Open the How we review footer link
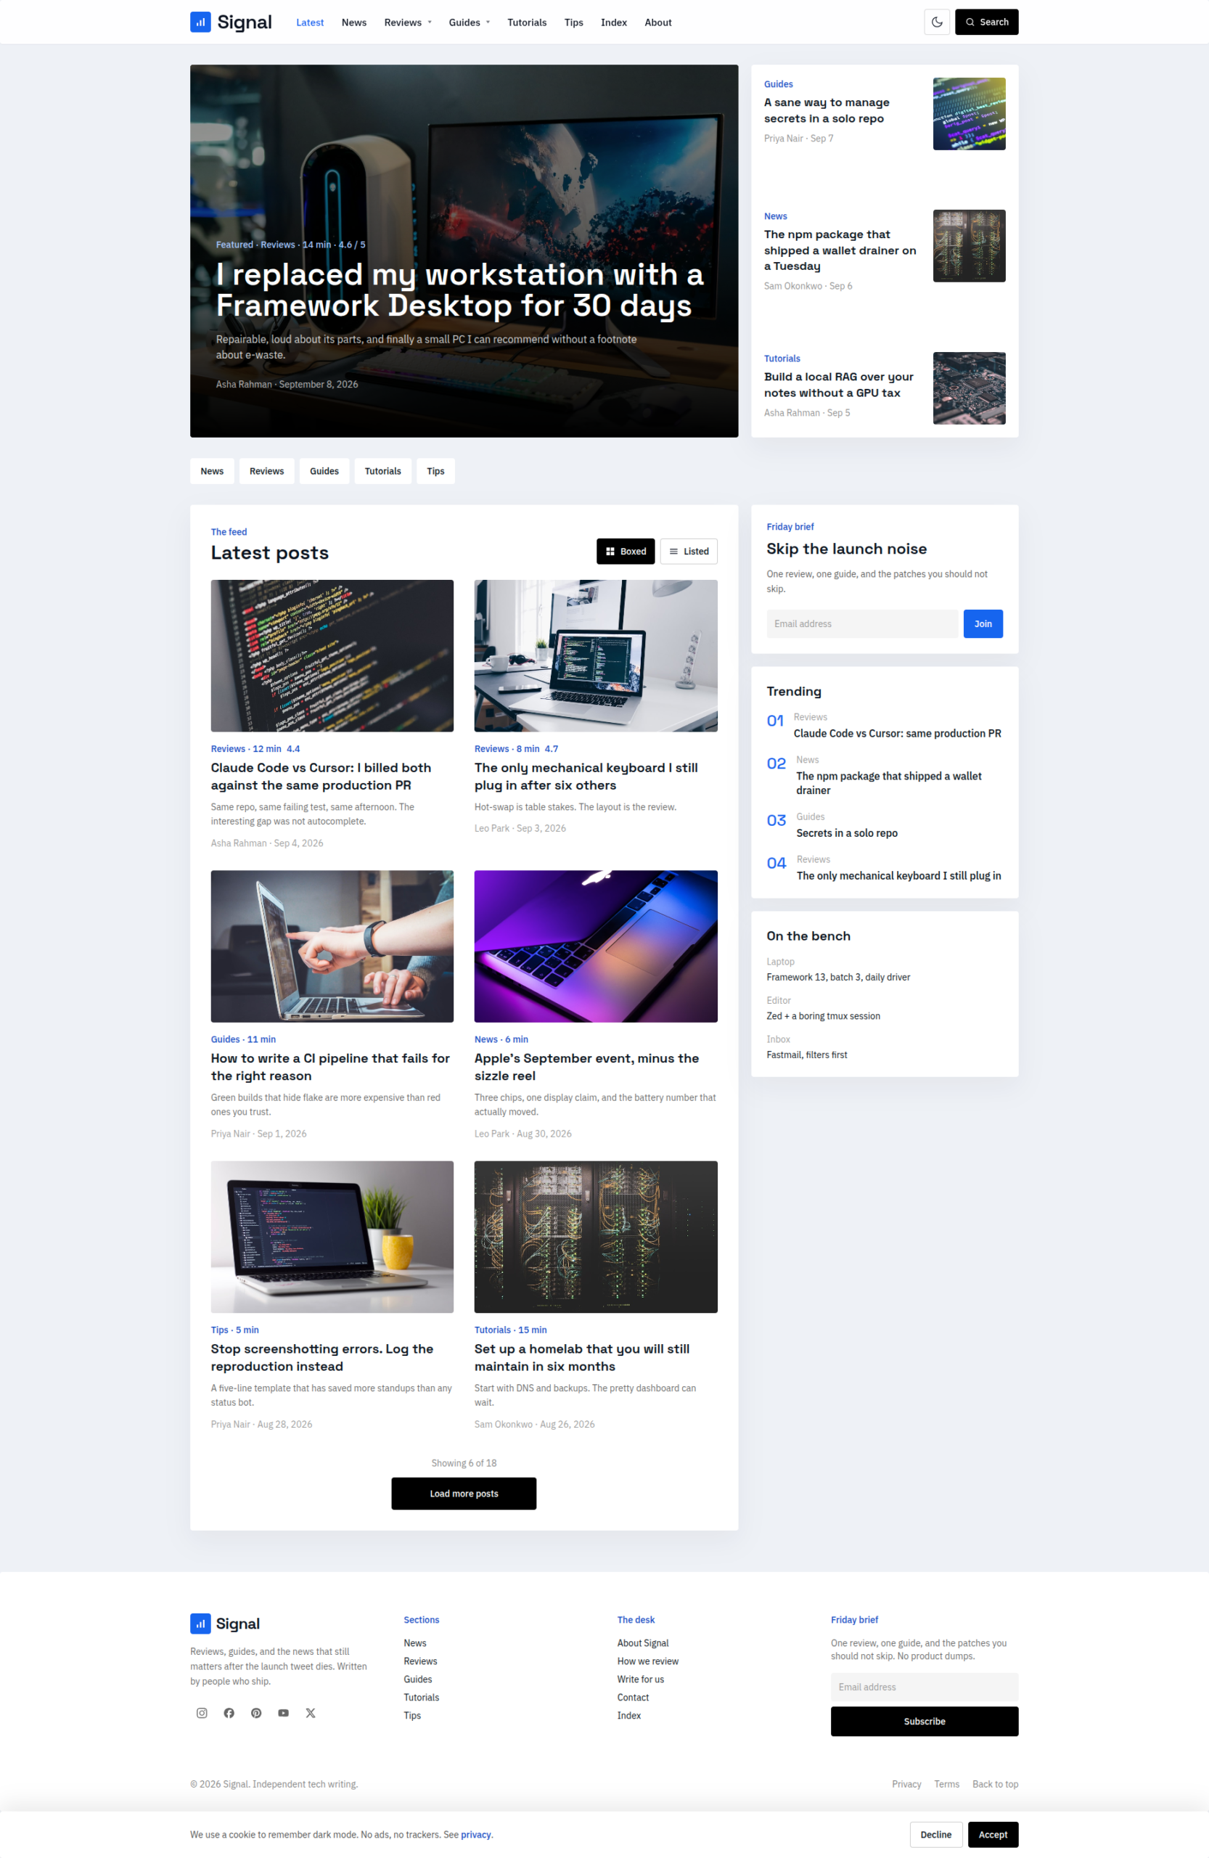Image resolution: width=1209 pixels, height=1858 pixels. [x=648, y=1661]
